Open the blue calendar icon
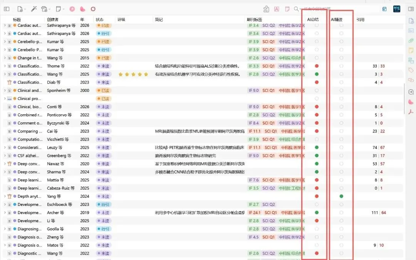 click(x=384, y=9)
